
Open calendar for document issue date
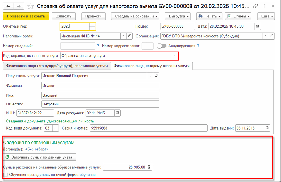[267, 128]
